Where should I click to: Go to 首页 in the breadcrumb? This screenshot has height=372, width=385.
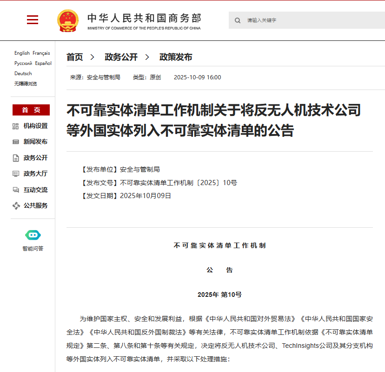point(74,57)
